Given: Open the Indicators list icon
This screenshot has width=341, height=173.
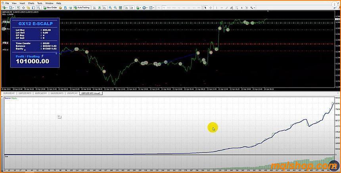Looking at the screenshot, I should [x=138, y=8].
